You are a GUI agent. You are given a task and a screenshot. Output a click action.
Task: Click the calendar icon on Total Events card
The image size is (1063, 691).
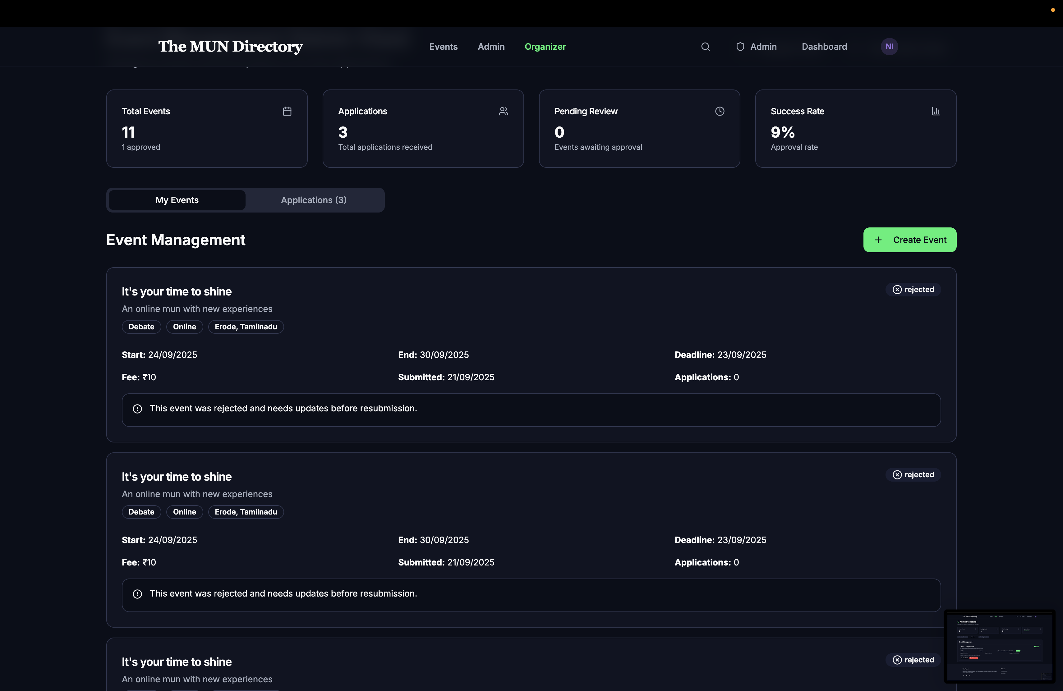(287, 111)
